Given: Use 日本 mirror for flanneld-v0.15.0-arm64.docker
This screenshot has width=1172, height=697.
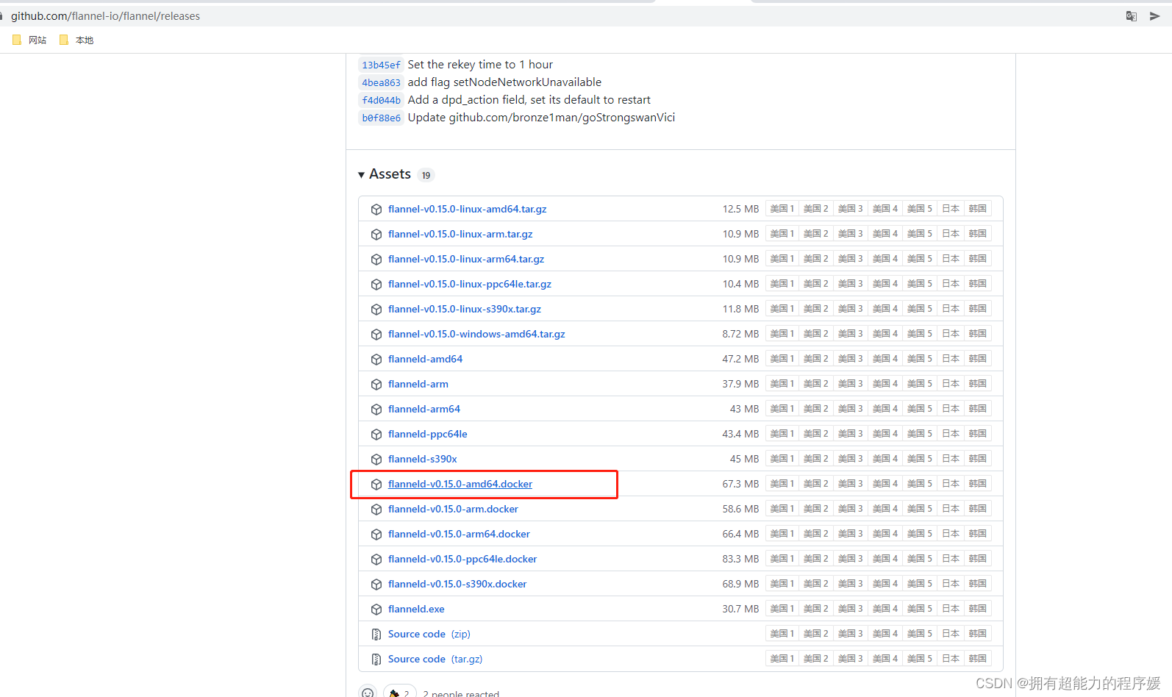Looking at the screenshot, I should click(x=951, y=534).
